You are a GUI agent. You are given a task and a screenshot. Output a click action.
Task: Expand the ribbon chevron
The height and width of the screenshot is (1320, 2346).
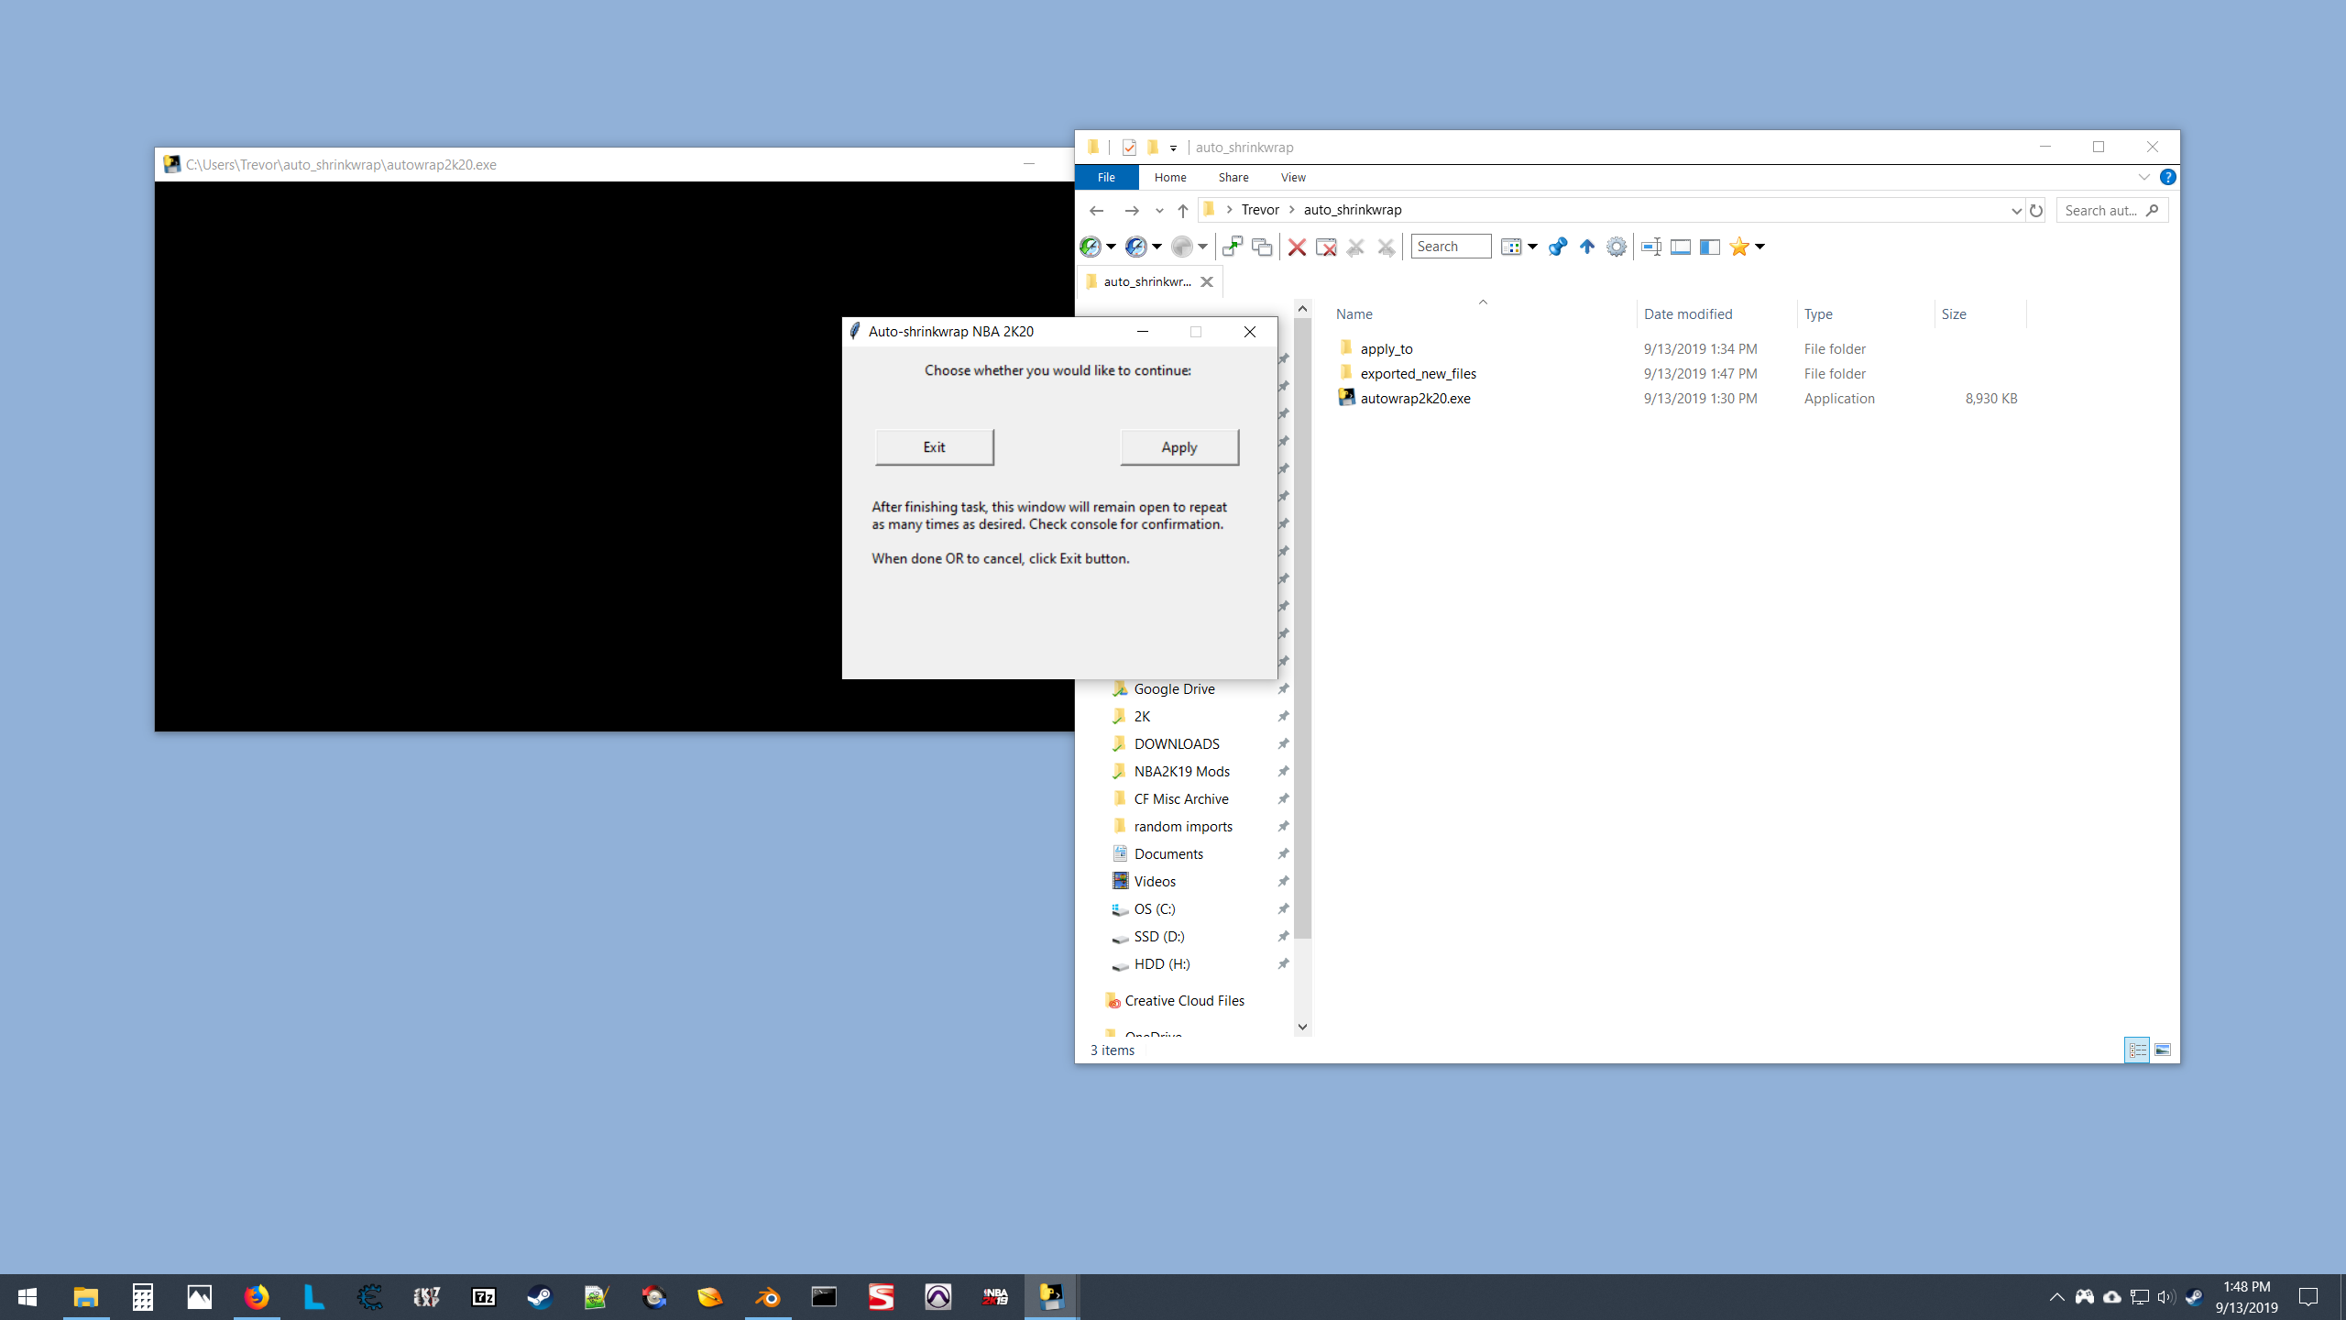pos(2143,177)
